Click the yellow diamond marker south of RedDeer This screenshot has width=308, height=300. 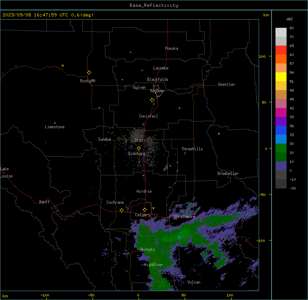coord(152,100)
